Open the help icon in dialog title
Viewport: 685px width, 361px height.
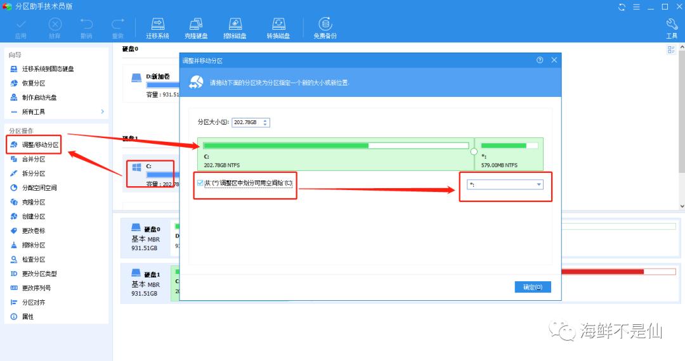(x=540, y=60)
